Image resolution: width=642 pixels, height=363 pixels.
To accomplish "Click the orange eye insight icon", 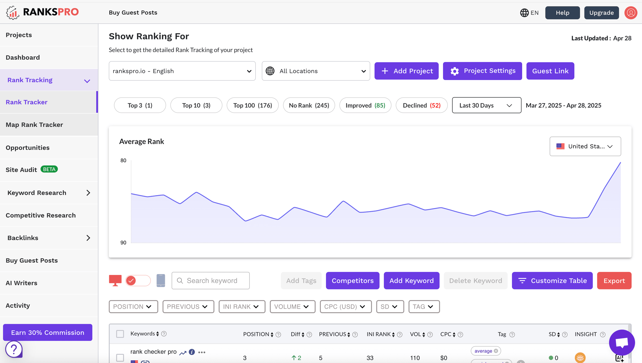I will tap(580, 358).
